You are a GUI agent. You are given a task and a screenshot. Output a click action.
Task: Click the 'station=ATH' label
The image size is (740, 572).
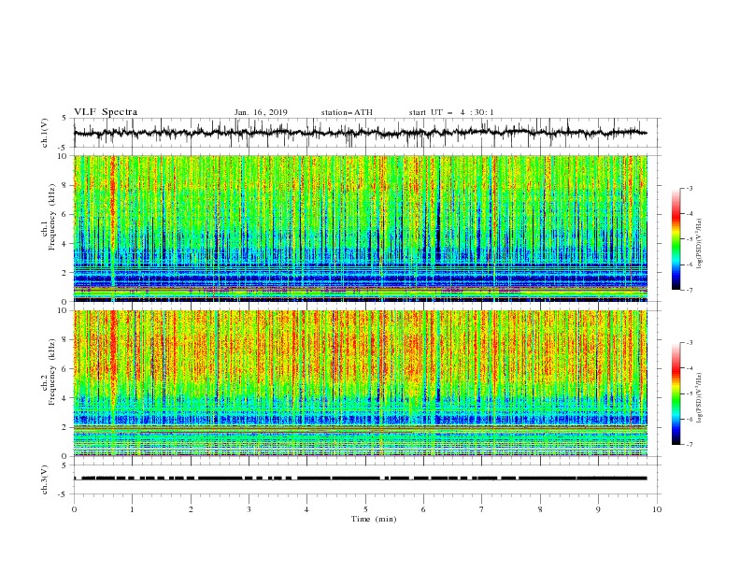click(x=347, y=112)
